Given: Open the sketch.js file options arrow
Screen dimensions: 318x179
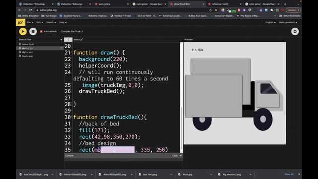Looking at the screenshot, I should (x=61, y=48).
